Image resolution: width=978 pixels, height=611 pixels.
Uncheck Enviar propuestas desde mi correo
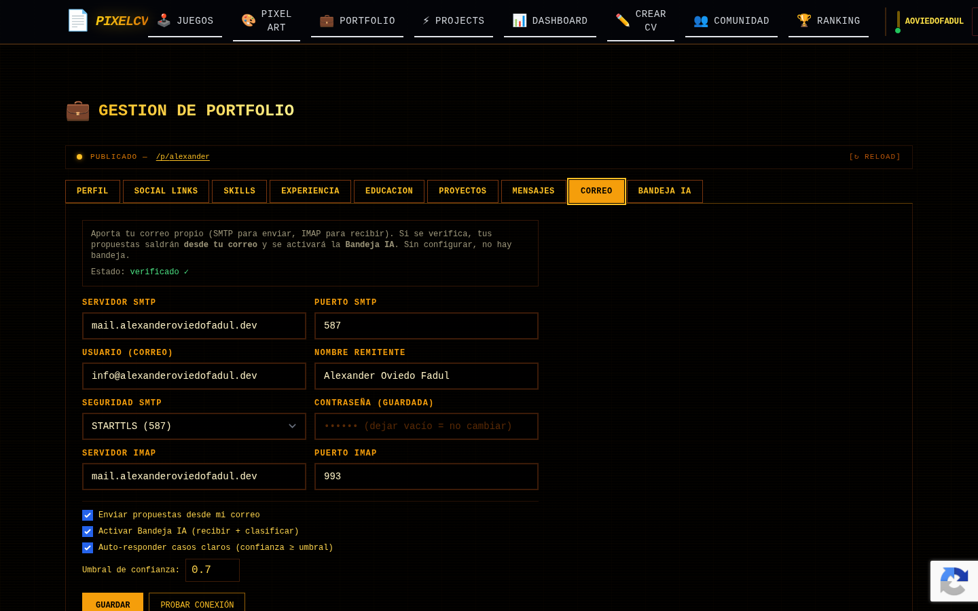tap(88, 515)
